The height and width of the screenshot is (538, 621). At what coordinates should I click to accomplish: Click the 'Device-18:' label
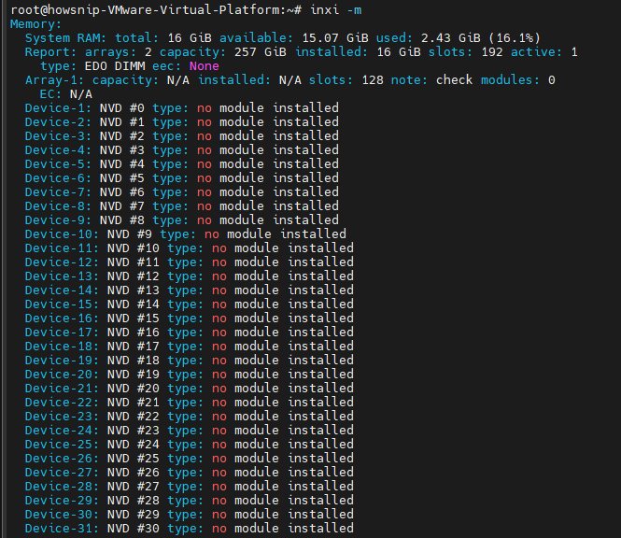coord(63,347)
